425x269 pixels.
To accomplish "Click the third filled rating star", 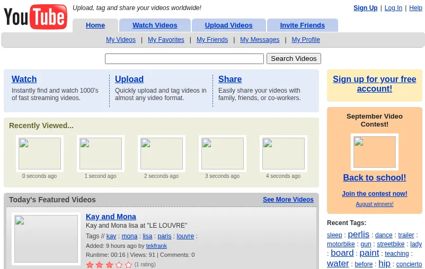I will click(109, 265).
